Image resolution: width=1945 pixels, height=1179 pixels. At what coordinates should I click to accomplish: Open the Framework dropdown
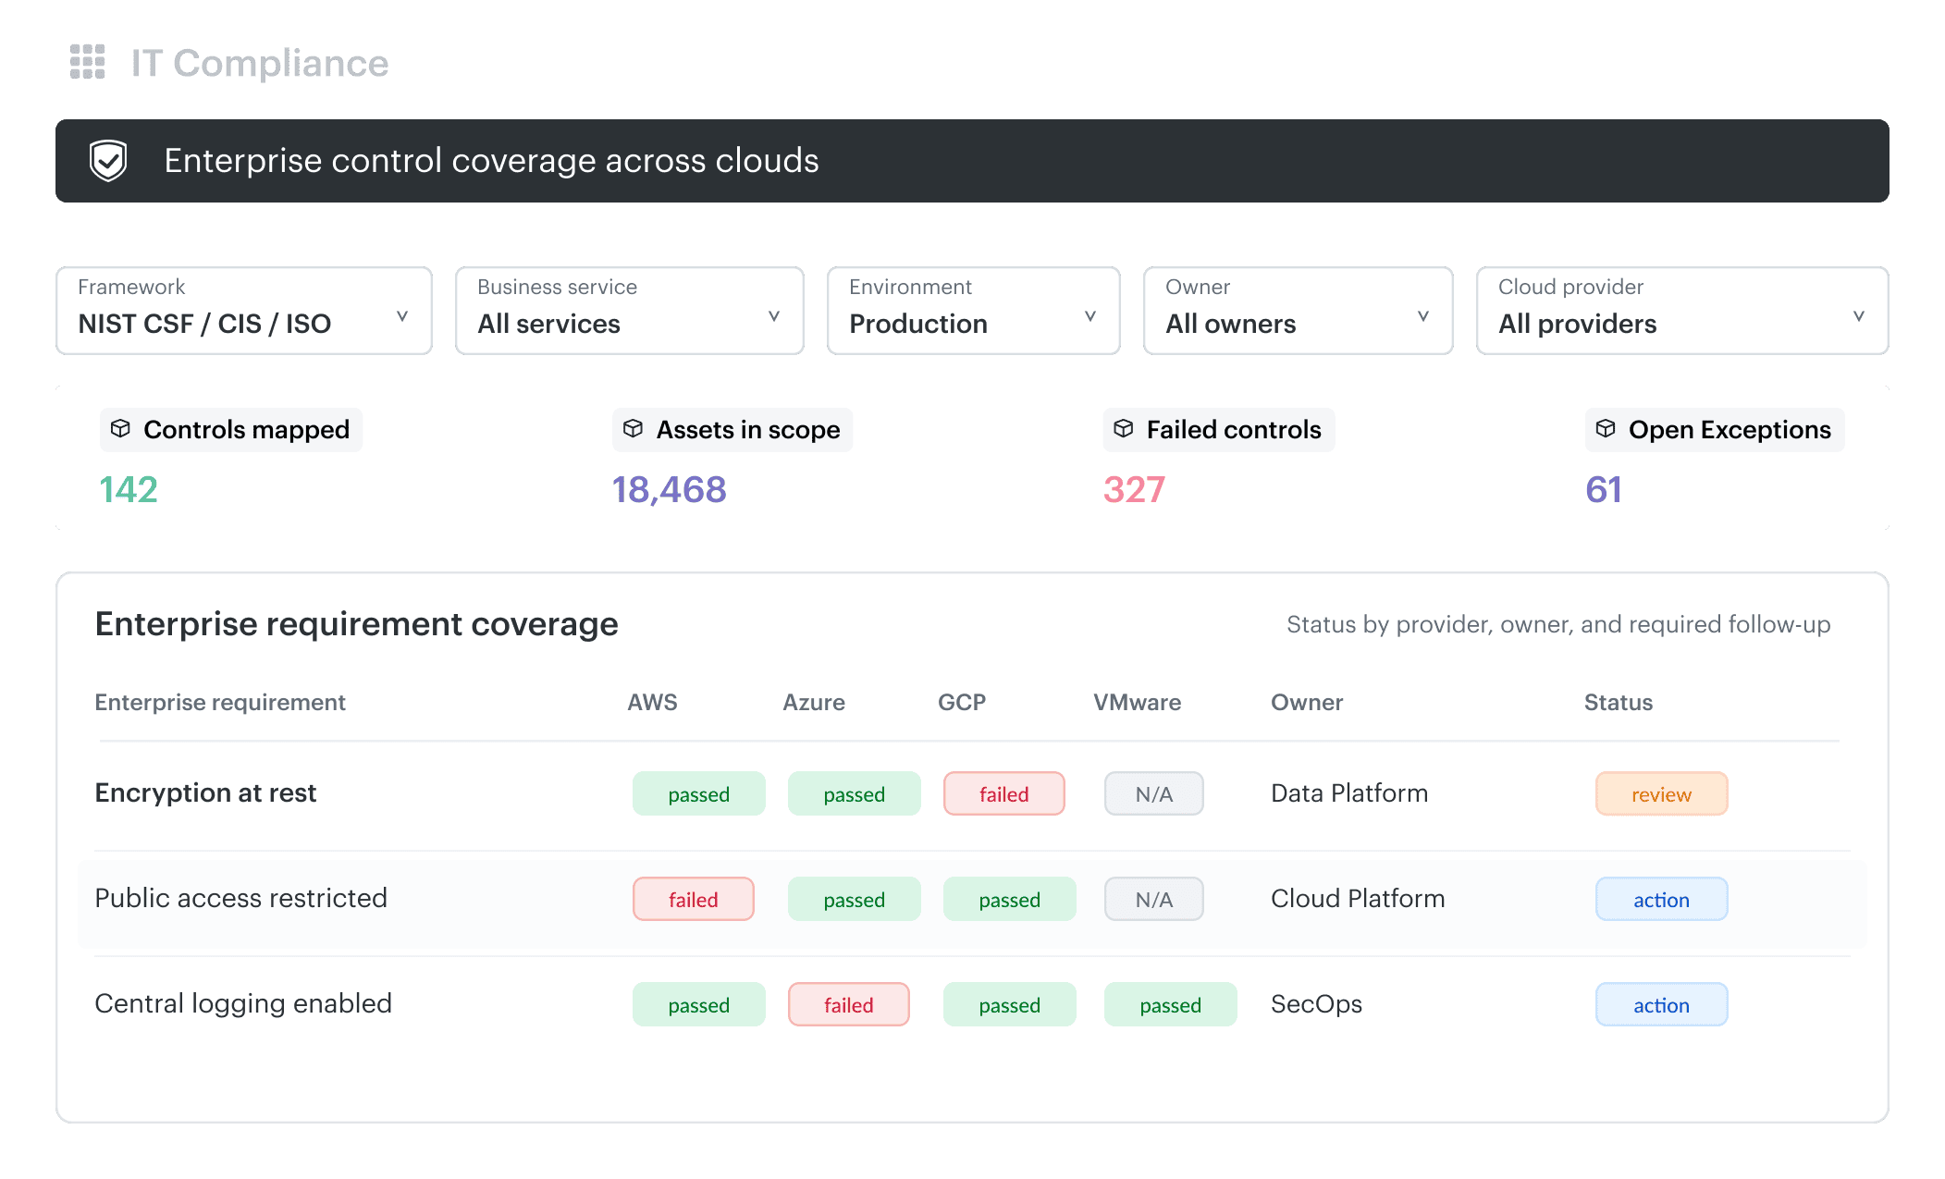244,311
